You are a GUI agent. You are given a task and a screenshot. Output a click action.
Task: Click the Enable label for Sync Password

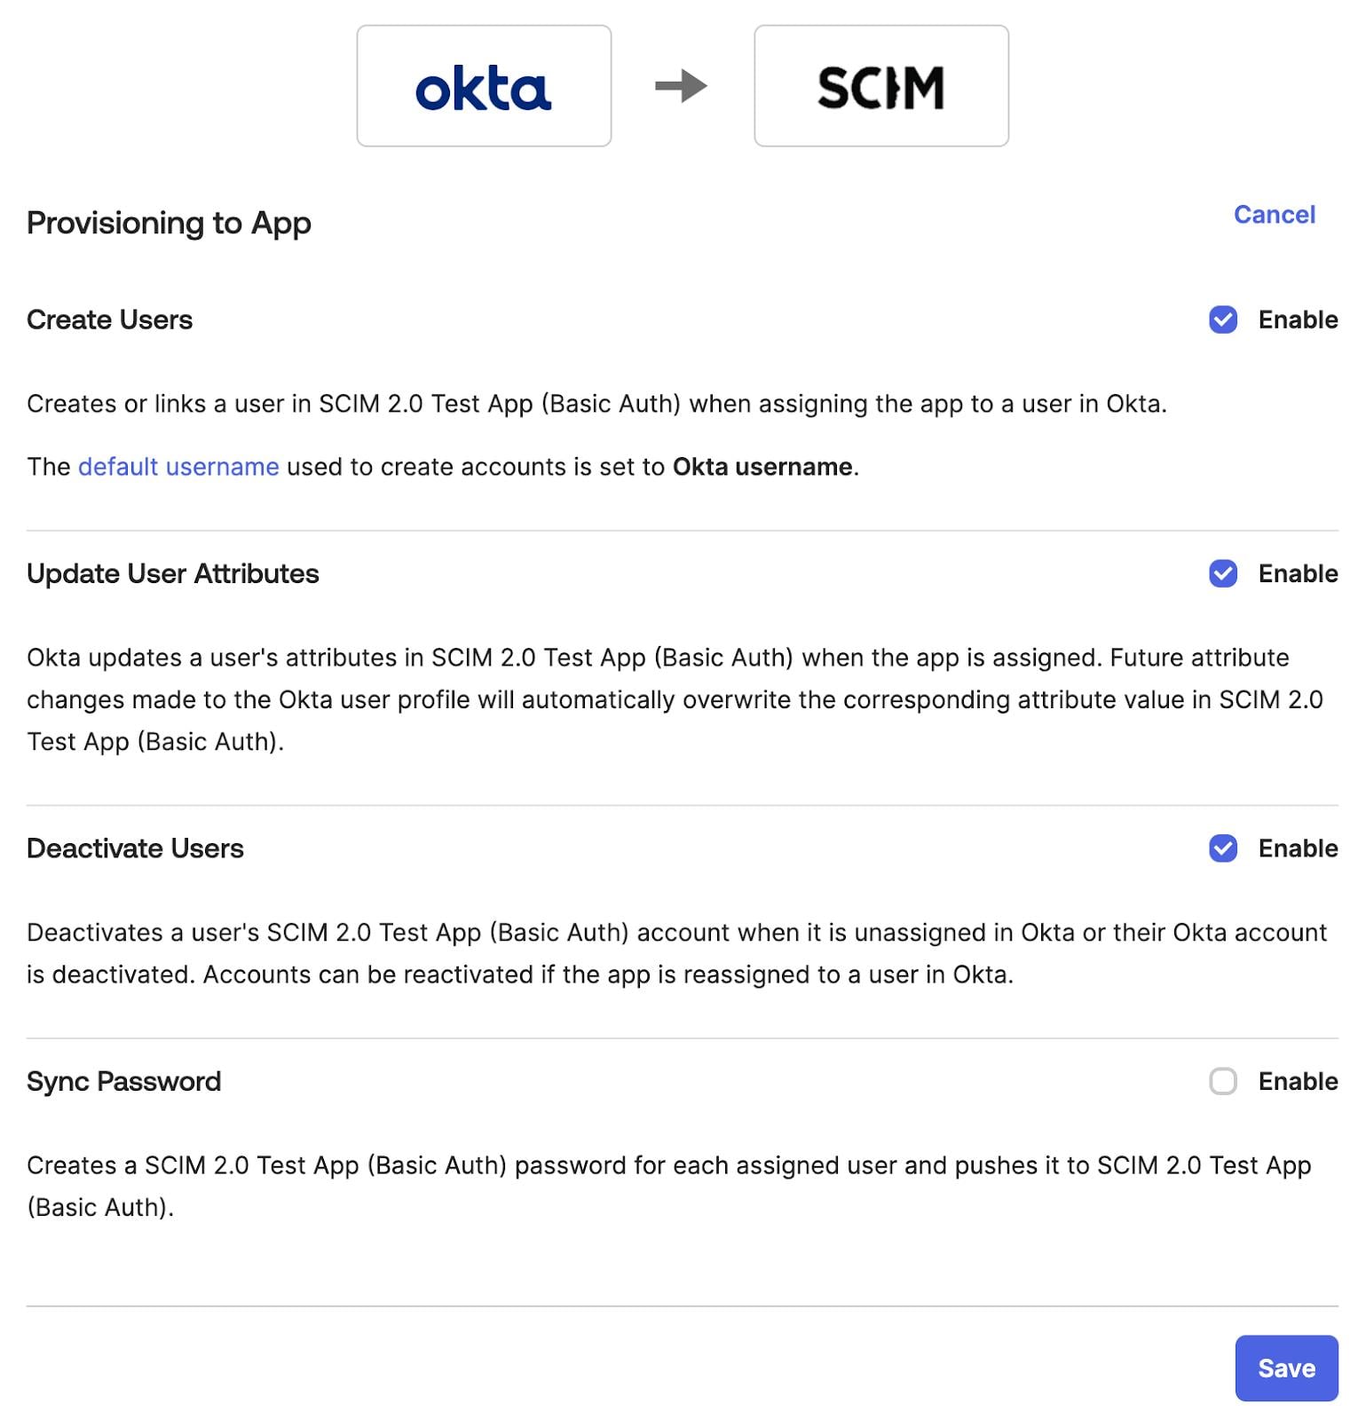point(1297,1082)
